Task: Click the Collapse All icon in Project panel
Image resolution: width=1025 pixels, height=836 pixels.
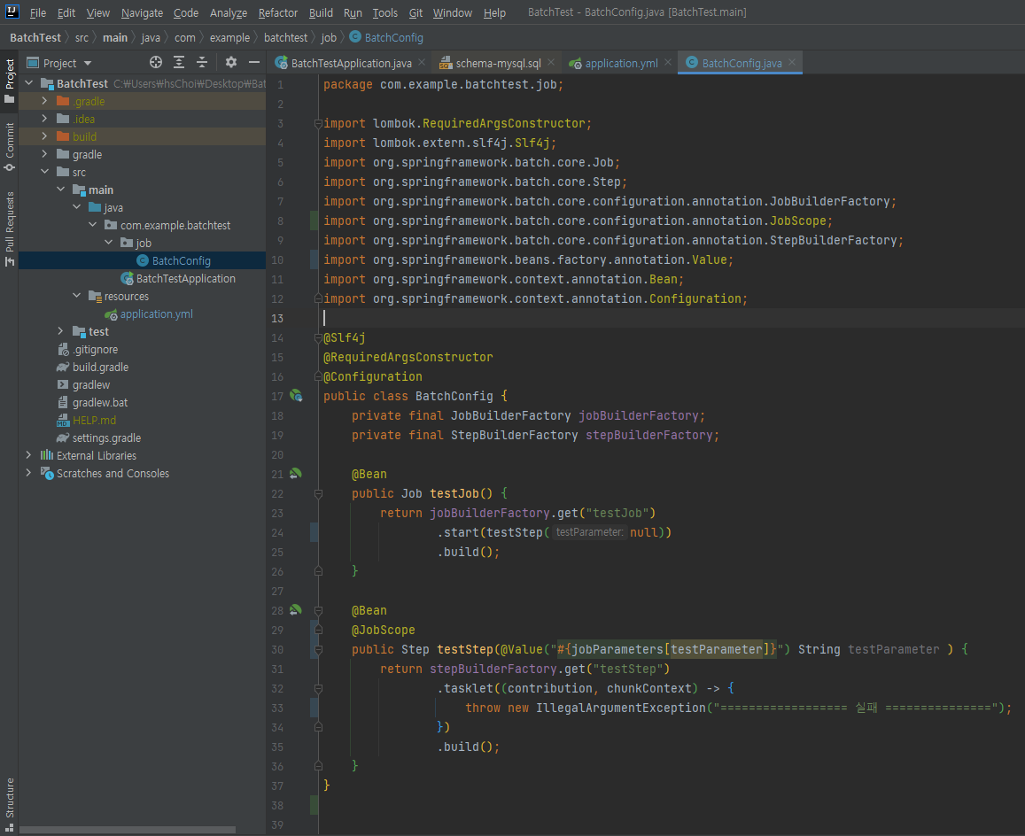Action: click(202, 62)
